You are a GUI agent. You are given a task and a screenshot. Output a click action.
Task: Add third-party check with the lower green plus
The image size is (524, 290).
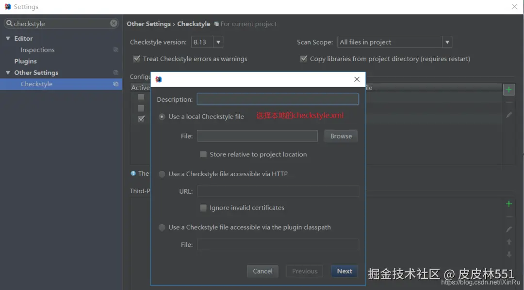[x=508, y=204]
